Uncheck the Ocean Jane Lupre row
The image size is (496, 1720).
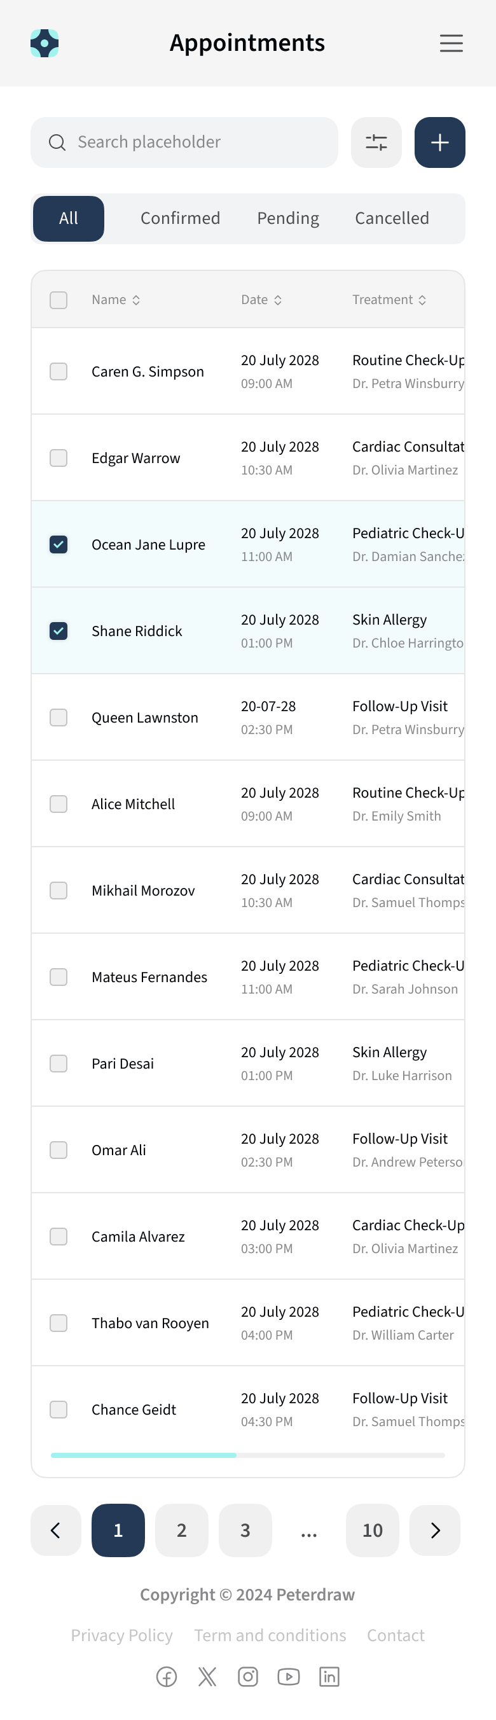click(59, 544)
